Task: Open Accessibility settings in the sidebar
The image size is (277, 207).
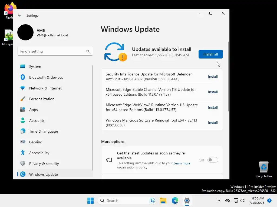Action: coord(55,153)
